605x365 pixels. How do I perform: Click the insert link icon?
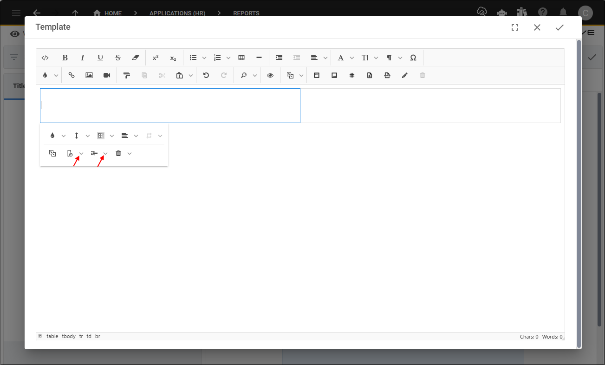[x=71, y=75]
